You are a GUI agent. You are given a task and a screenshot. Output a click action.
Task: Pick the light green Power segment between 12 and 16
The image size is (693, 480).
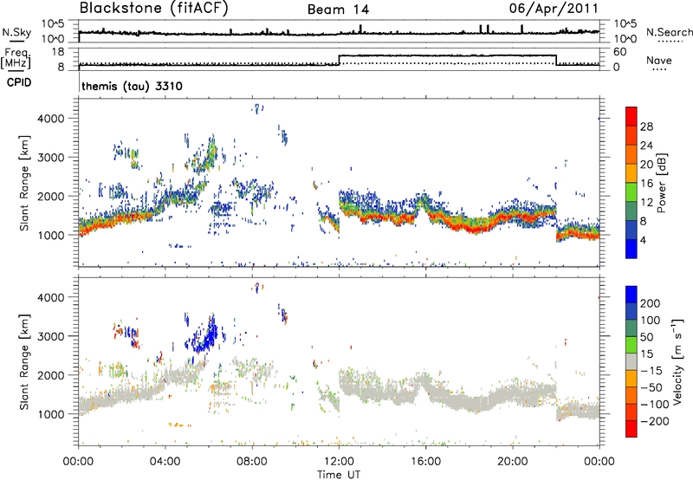click(x=631, y=192)
